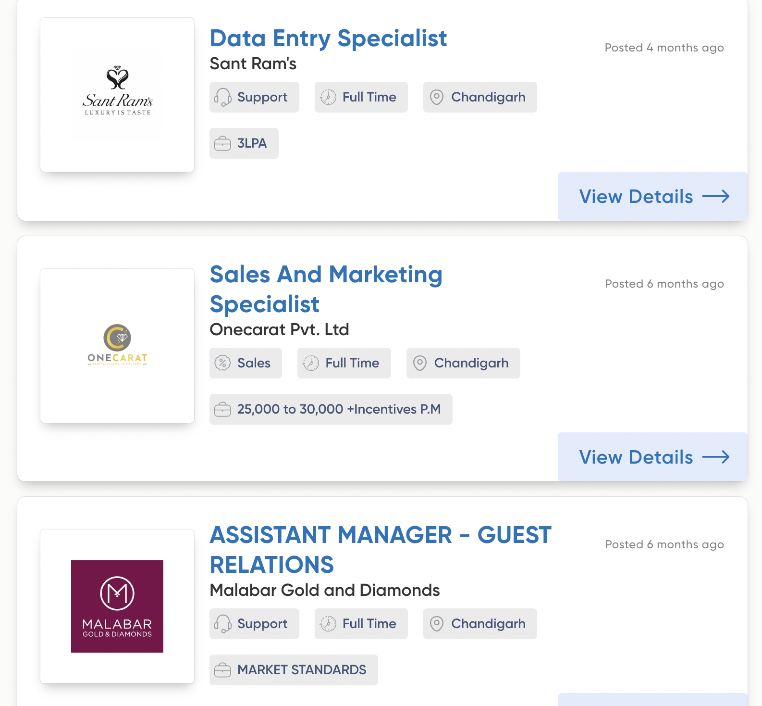Select the Malabar Gold and Diamonds logo
The height and width of the screenshot is (706, 762).
(117, 605)
